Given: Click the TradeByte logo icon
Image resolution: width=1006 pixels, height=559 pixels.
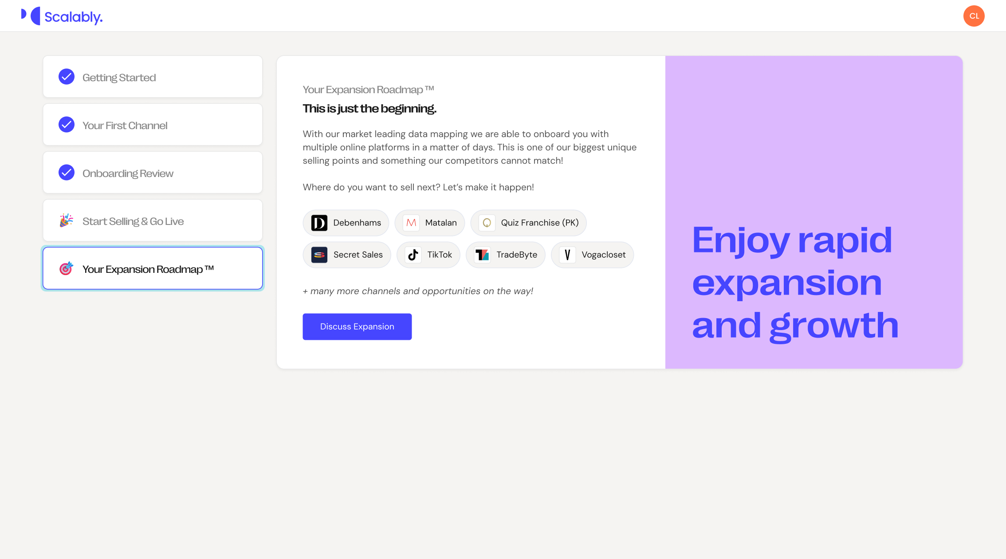Looking at the screenshot, I should pos(482,255).
